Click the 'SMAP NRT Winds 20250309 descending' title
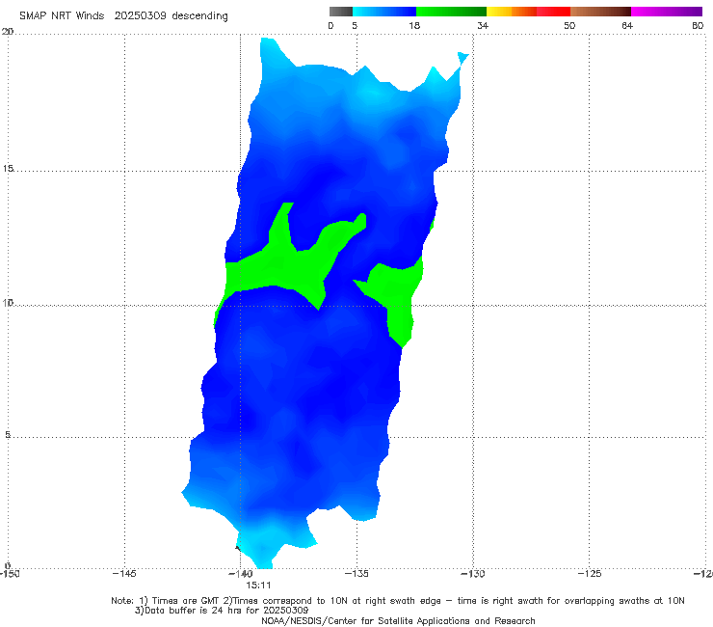713x627 pixels. (123, 15)
